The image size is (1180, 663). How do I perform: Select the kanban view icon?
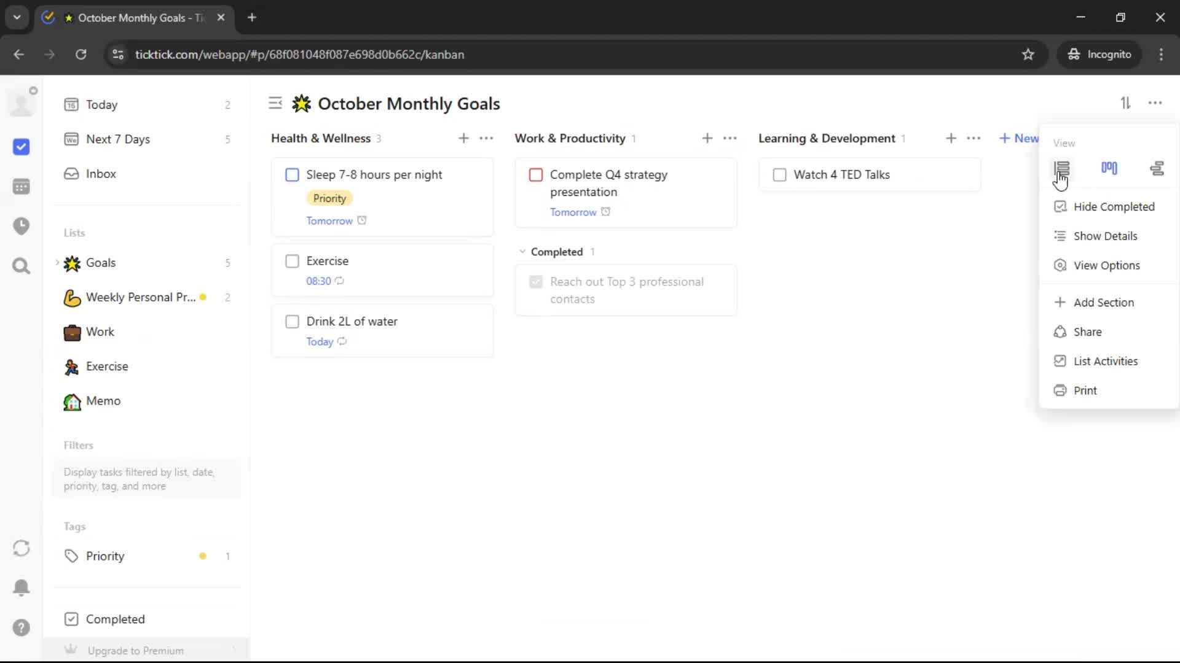pos(1109,168)
